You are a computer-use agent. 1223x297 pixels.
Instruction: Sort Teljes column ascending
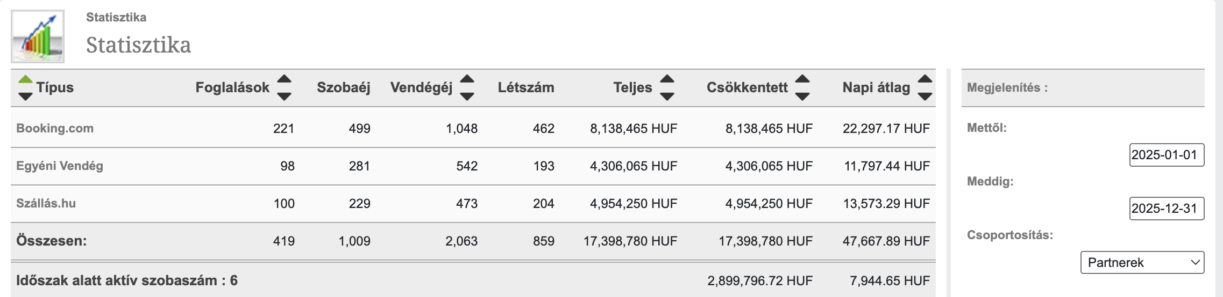pos(667,79)
